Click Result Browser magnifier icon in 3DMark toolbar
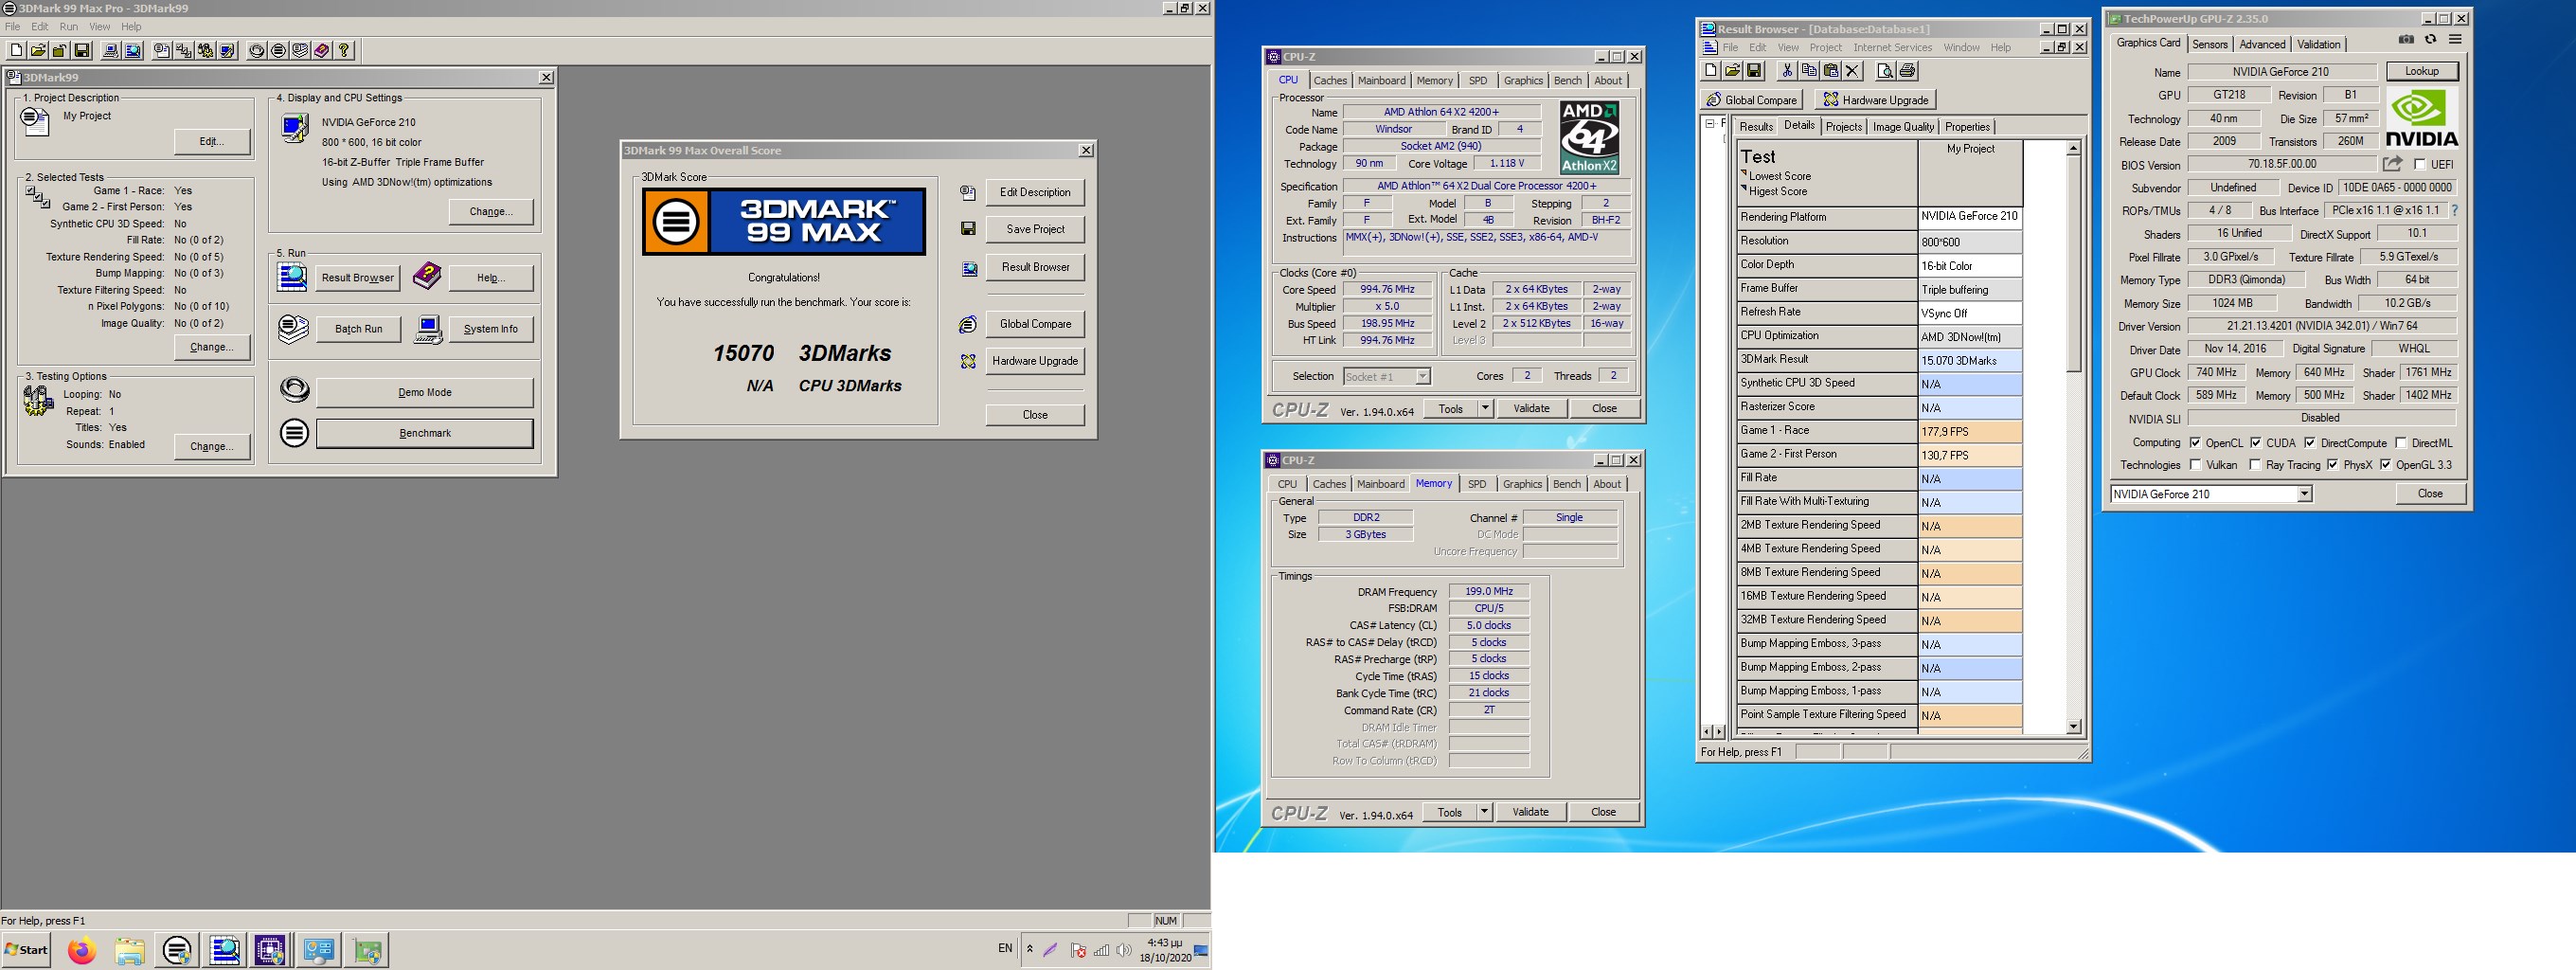This screenshot has width=2576, height=970. coord(132,50)
